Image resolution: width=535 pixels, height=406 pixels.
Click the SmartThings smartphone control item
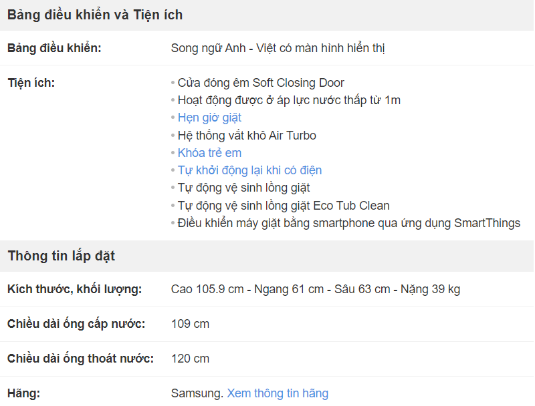[349, 224]
